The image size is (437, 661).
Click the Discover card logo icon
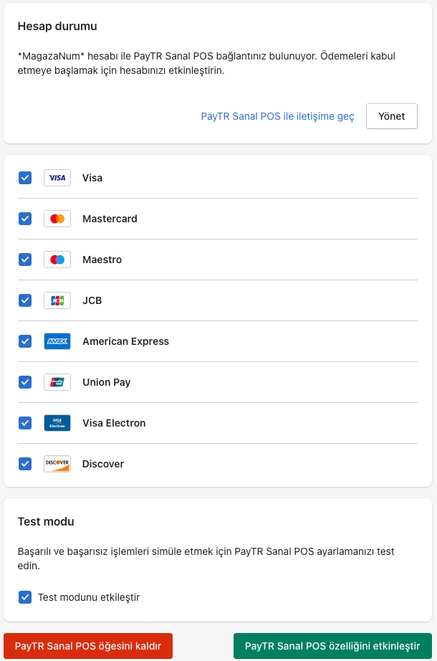pyautogui.click(x=57, y=464)
